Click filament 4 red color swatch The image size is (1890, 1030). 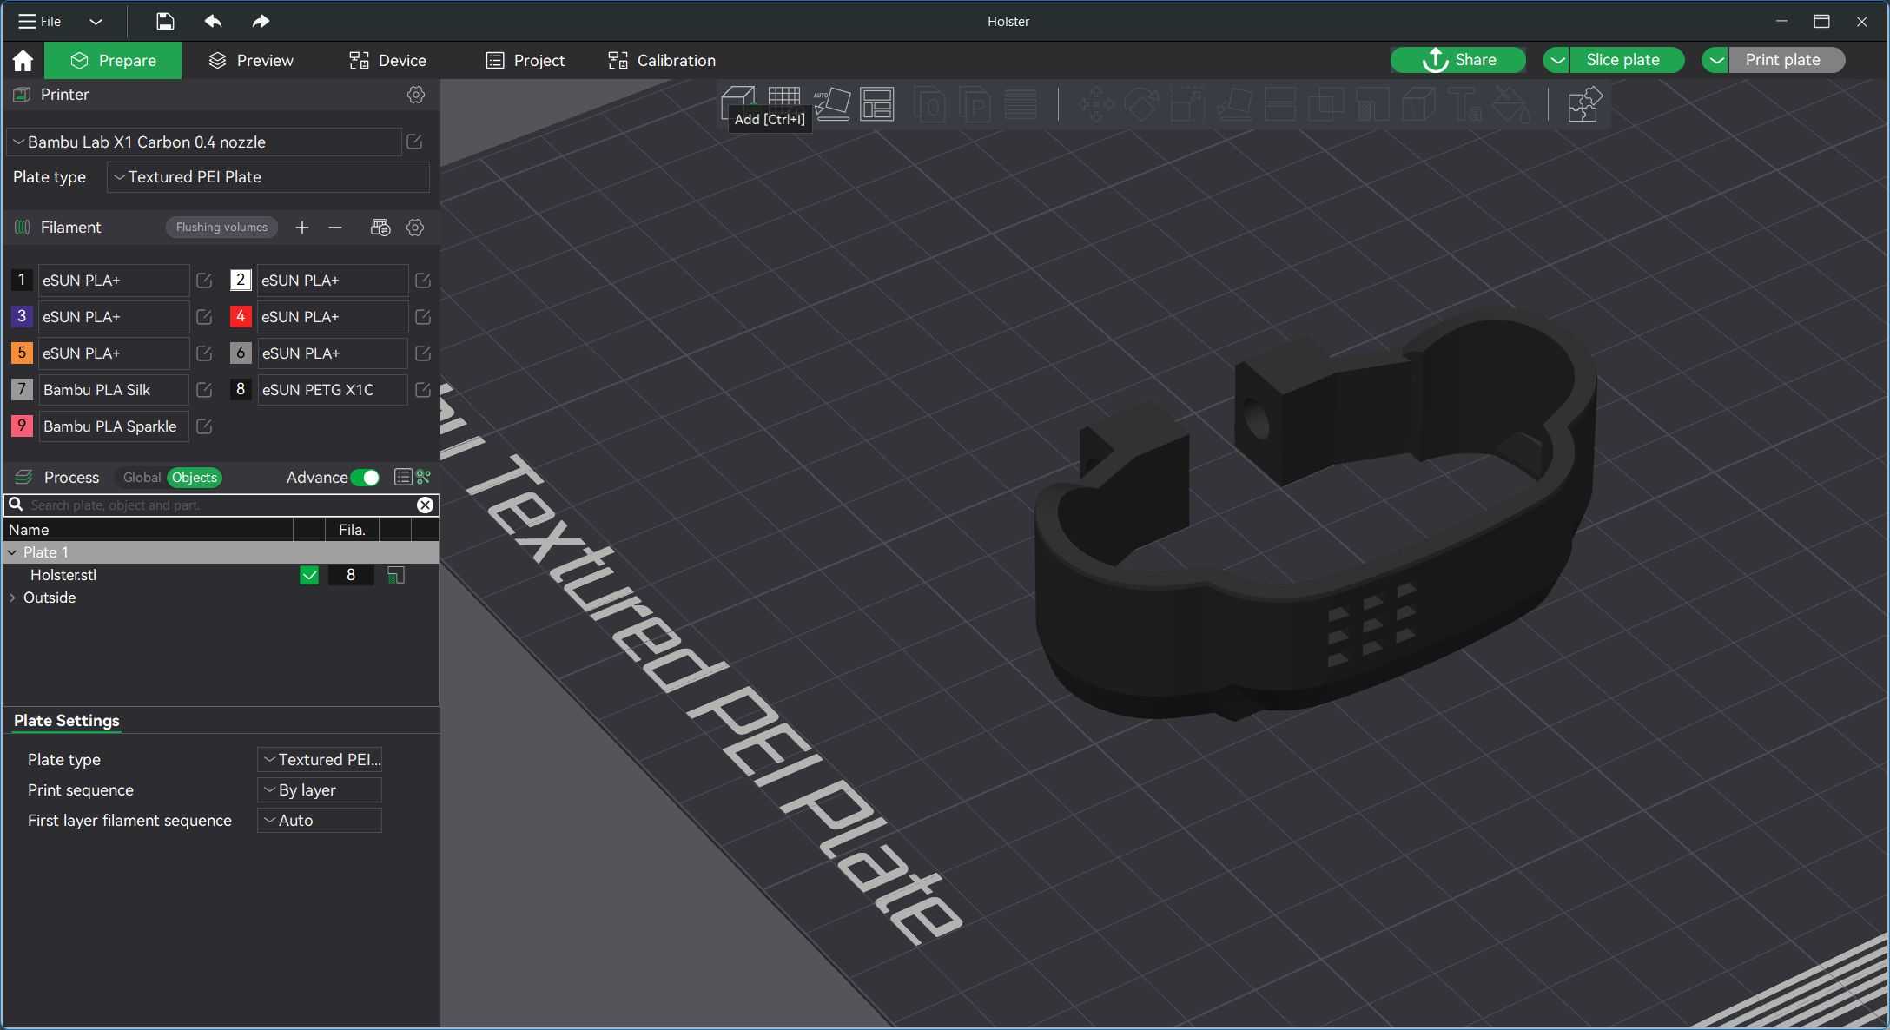[241, 316]
